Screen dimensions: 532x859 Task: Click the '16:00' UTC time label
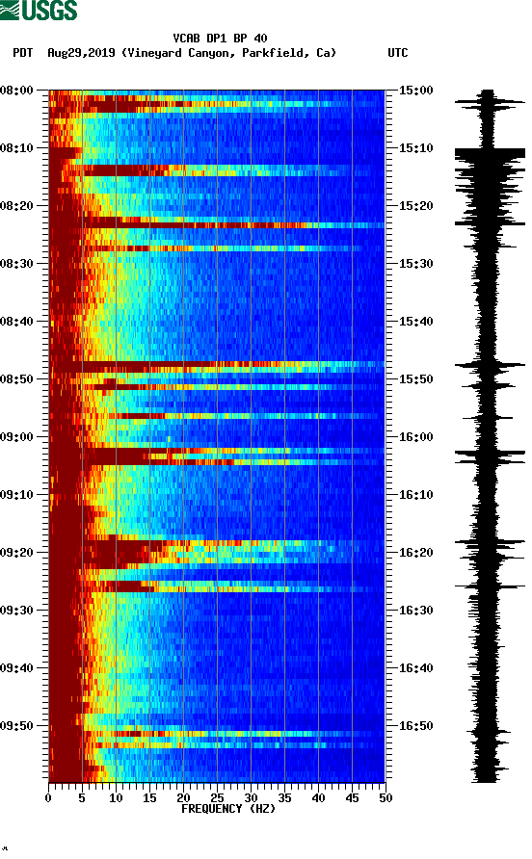(415, 437)
